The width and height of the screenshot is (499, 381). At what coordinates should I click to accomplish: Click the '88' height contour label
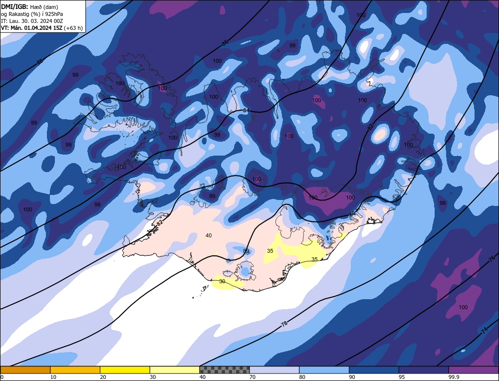click(x=40, y=61)
